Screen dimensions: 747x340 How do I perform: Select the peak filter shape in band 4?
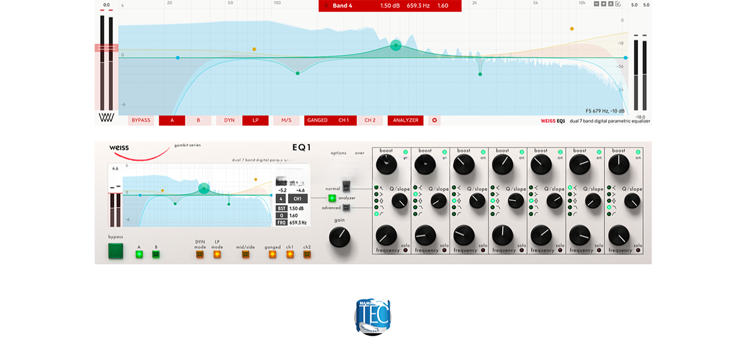point(492,201)
